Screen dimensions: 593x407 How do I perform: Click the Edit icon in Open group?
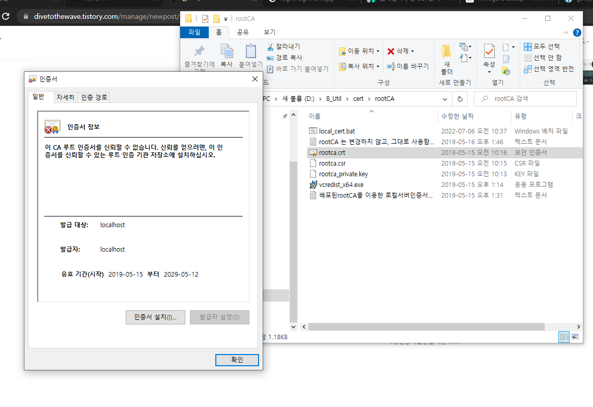pyautogui.click(x=506, y=59)
